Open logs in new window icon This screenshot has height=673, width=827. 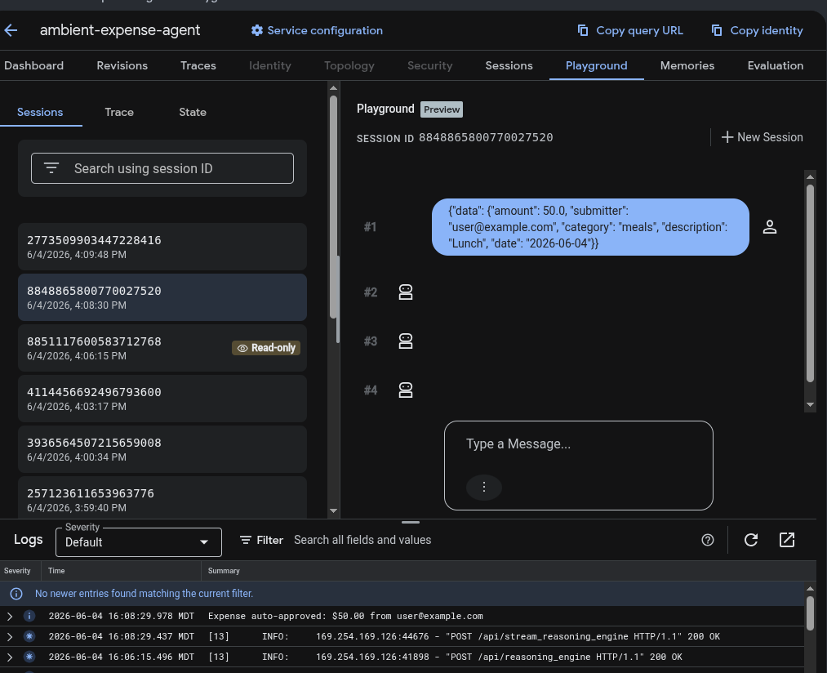coord(787,540)
